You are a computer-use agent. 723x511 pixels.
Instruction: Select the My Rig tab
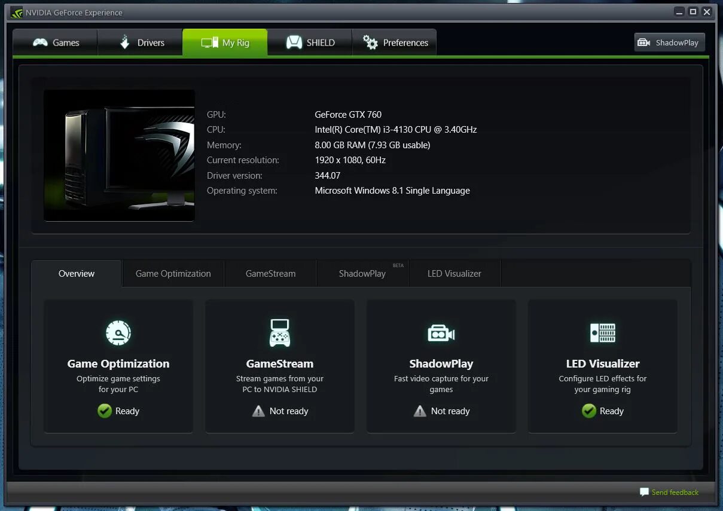[225, 42]
